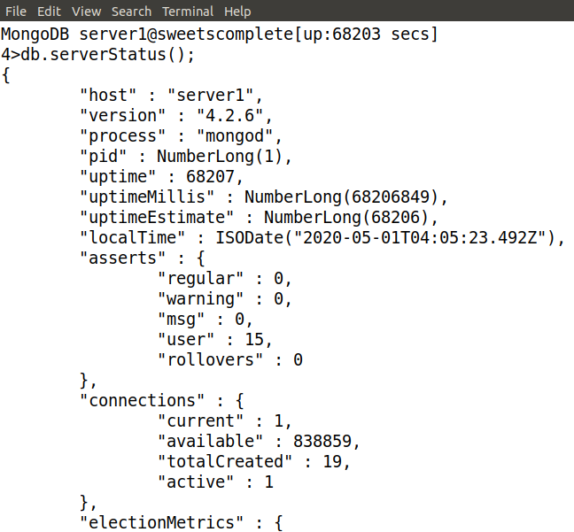Open the View menu
574x532 pixels.
pyautogui.click(x=87, y=12)
